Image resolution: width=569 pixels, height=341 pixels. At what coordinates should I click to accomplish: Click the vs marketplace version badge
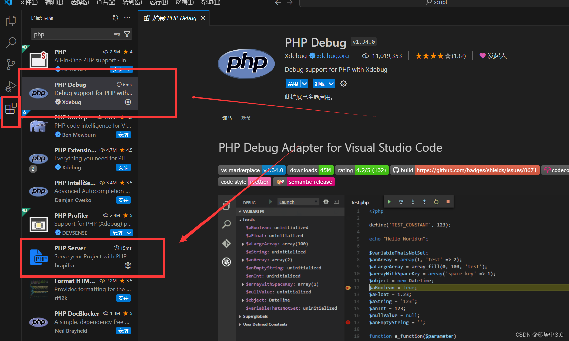252,170
